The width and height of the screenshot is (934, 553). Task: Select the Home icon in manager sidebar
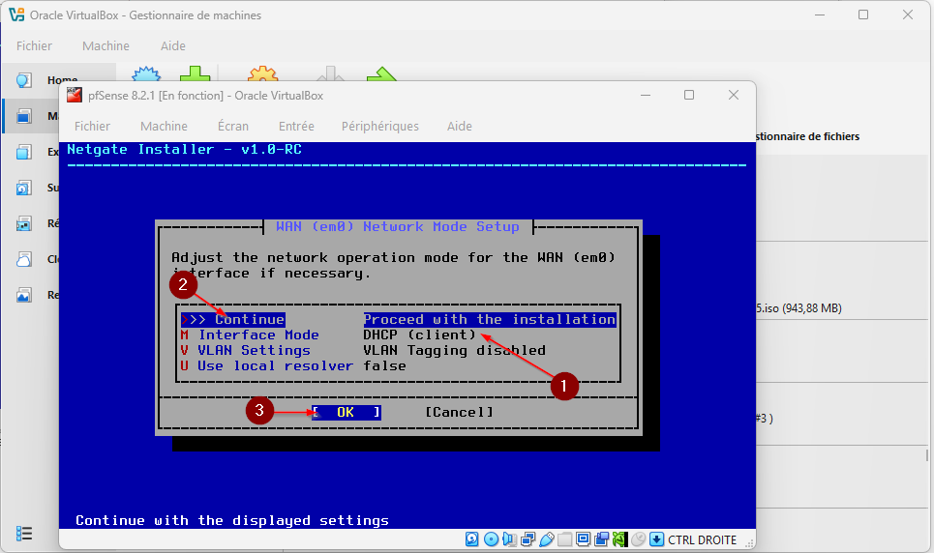click(24, 80)
